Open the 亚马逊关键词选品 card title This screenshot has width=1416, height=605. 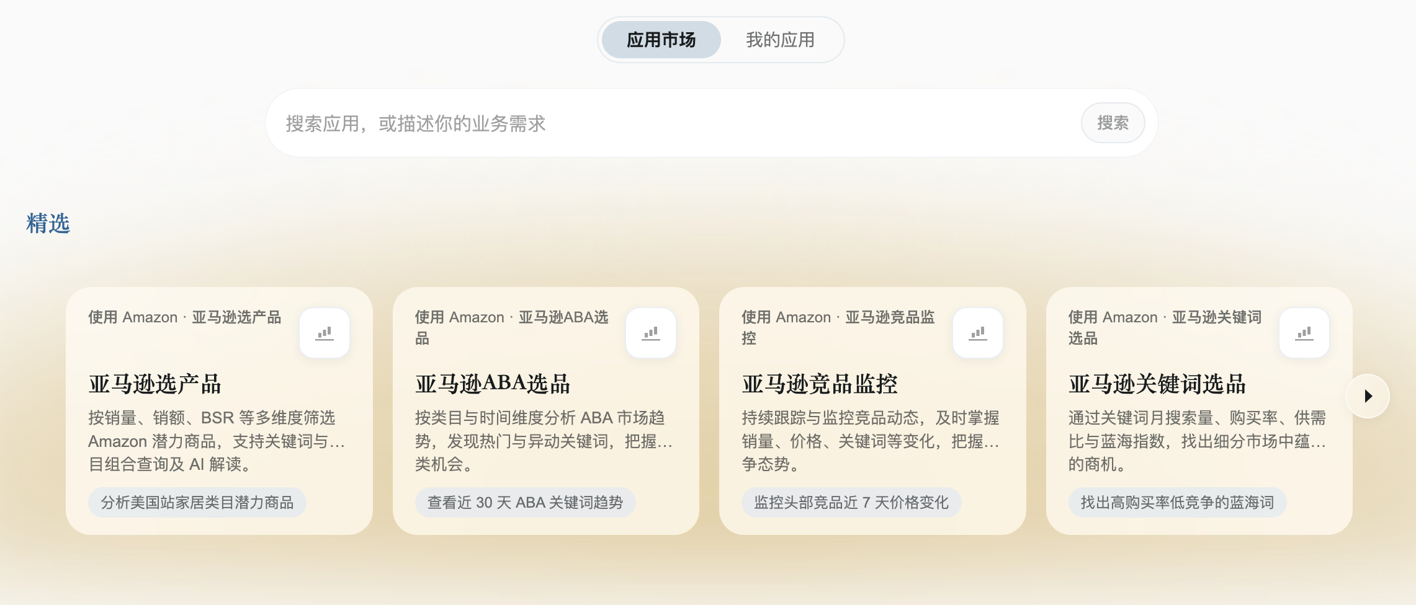tap(1157, 384)
